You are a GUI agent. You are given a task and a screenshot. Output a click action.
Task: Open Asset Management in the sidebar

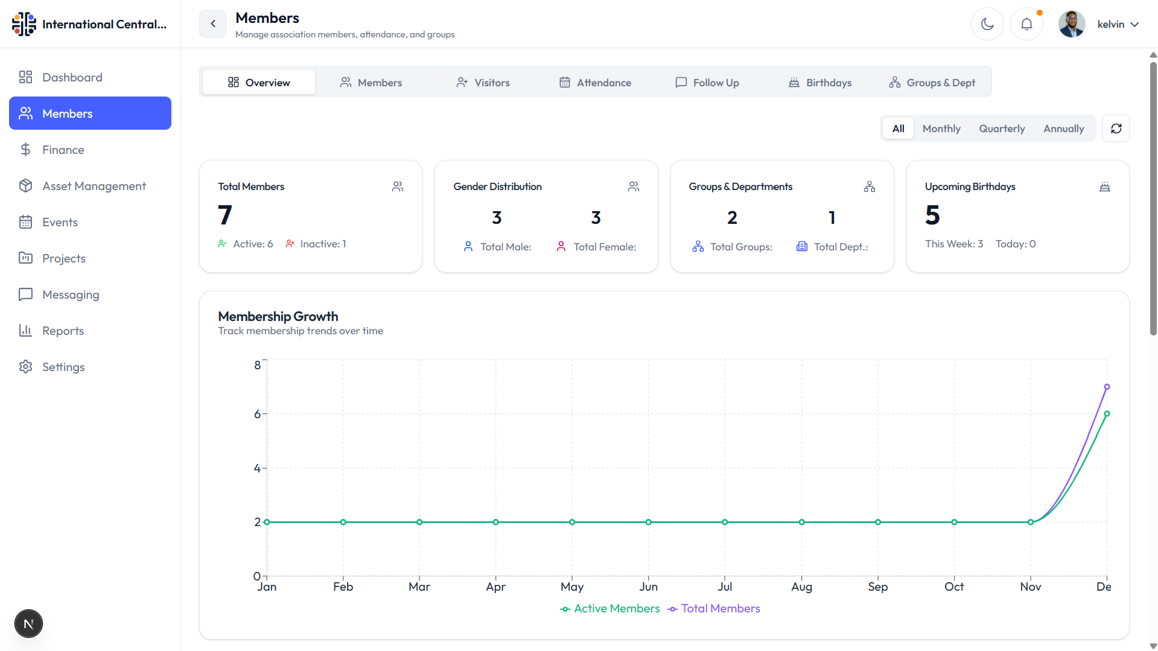(x=94, y=186)
